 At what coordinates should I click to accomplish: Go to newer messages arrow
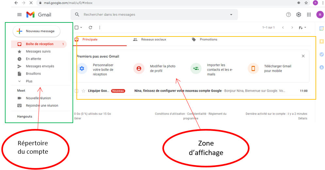[283, 27]
